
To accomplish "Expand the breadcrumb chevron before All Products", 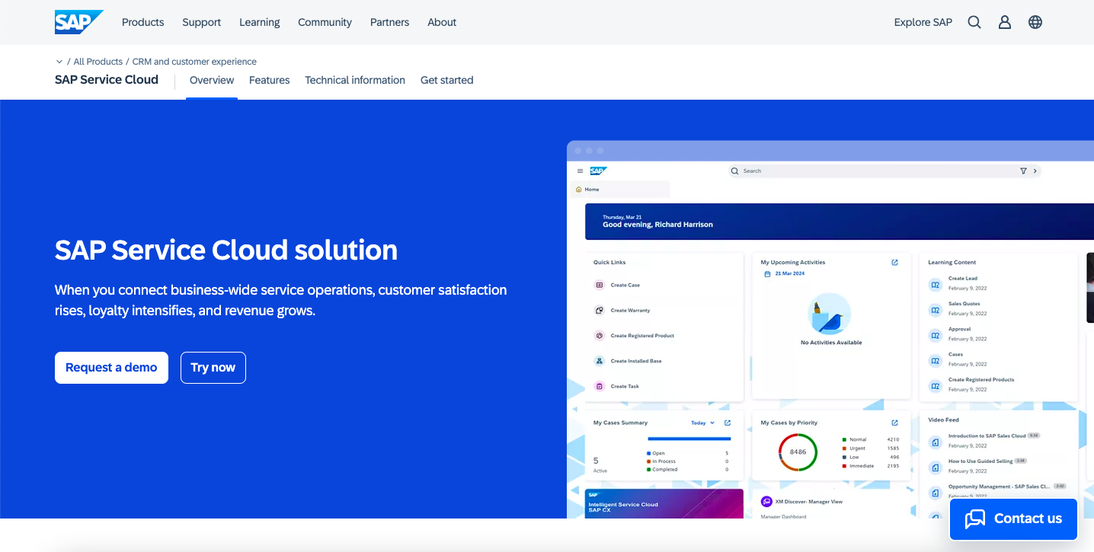I will tap(59, 62).
